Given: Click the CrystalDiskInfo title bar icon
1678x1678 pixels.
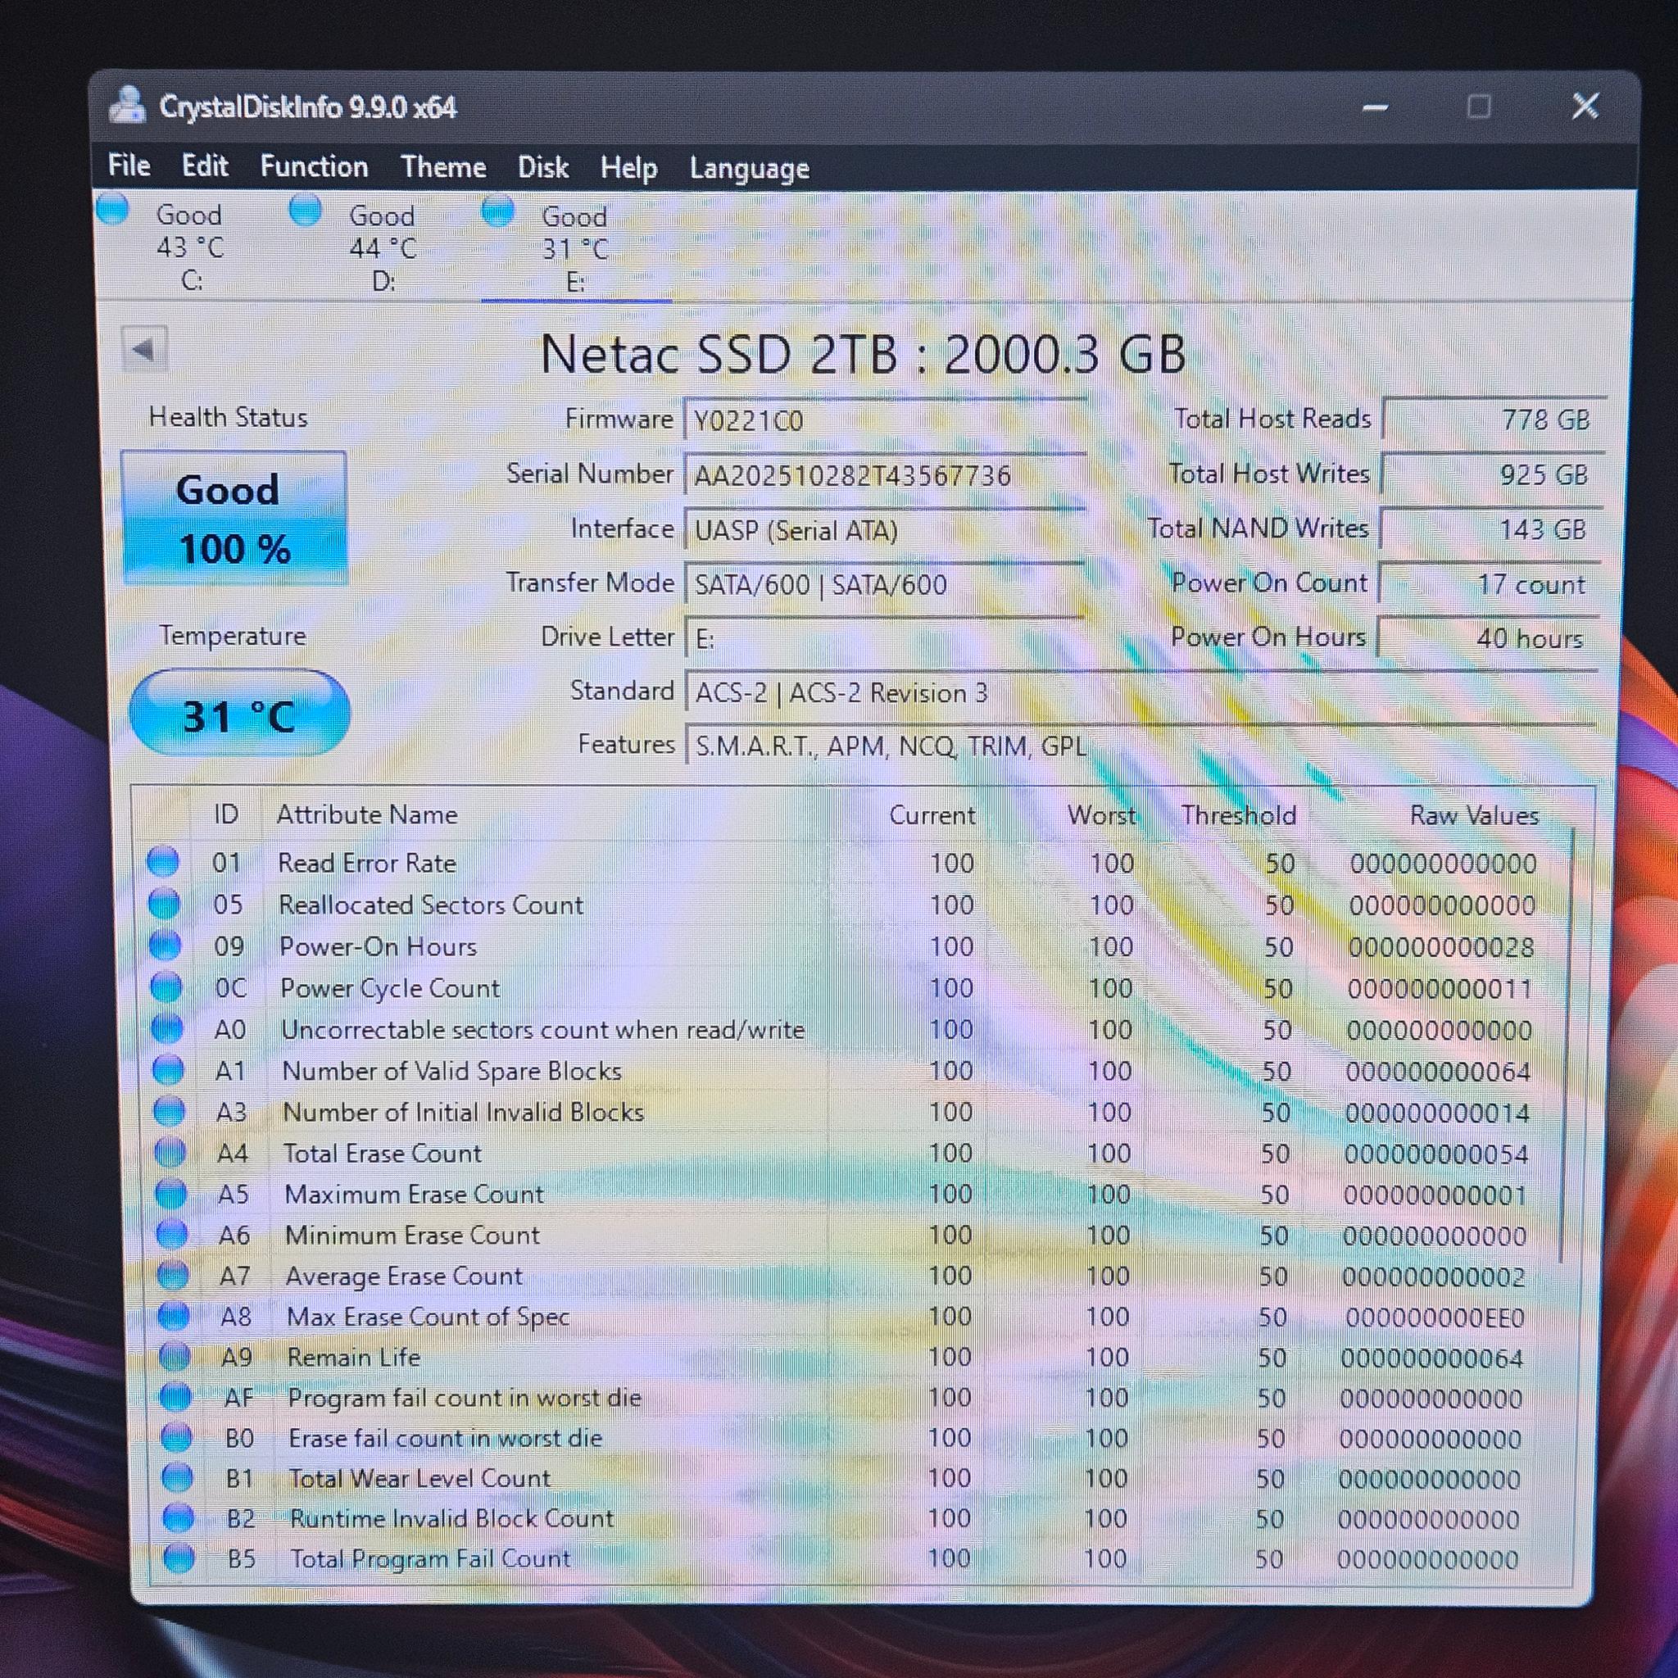Looking at the screenshot, I should (128, 106).
